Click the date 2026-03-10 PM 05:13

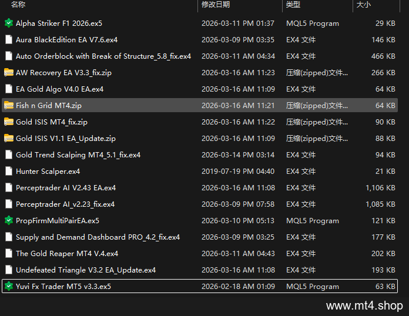(x=238, y=221)
